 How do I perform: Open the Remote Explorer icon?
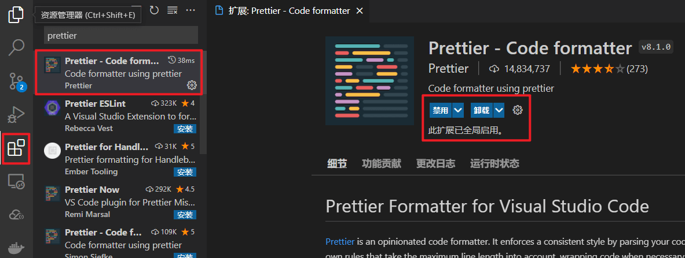pyautogui.click(x=16, y=181)
